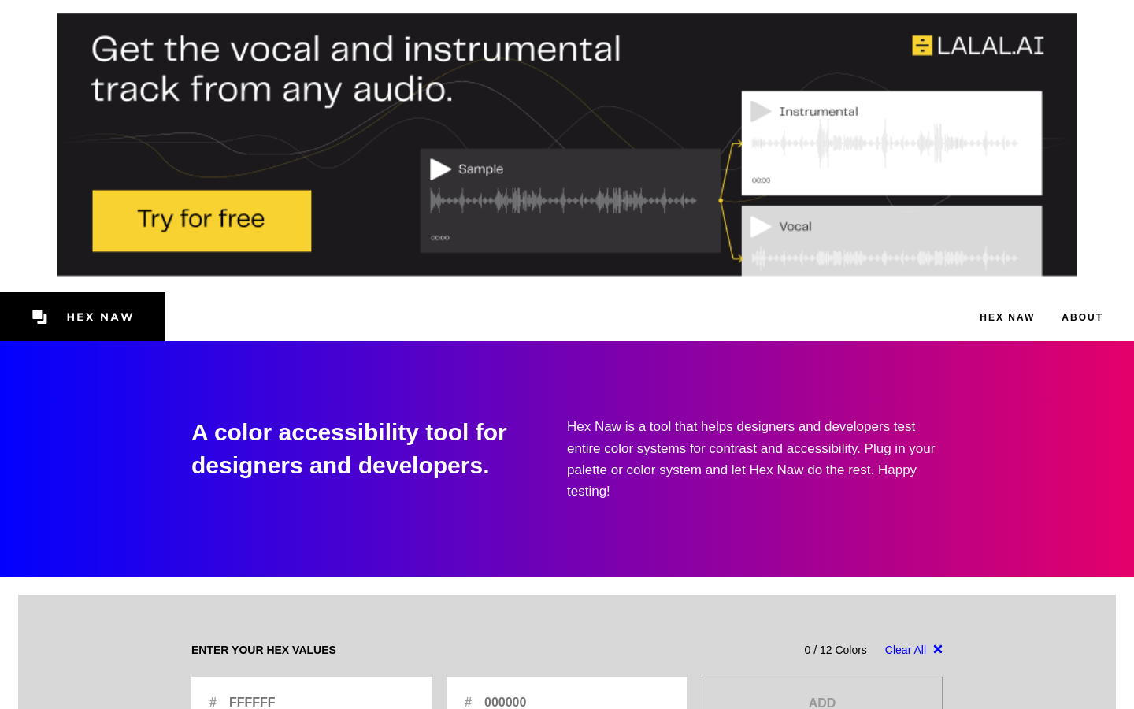
Task: Focus the FFFFFF hex value input
Action: (x=323, y=701)
